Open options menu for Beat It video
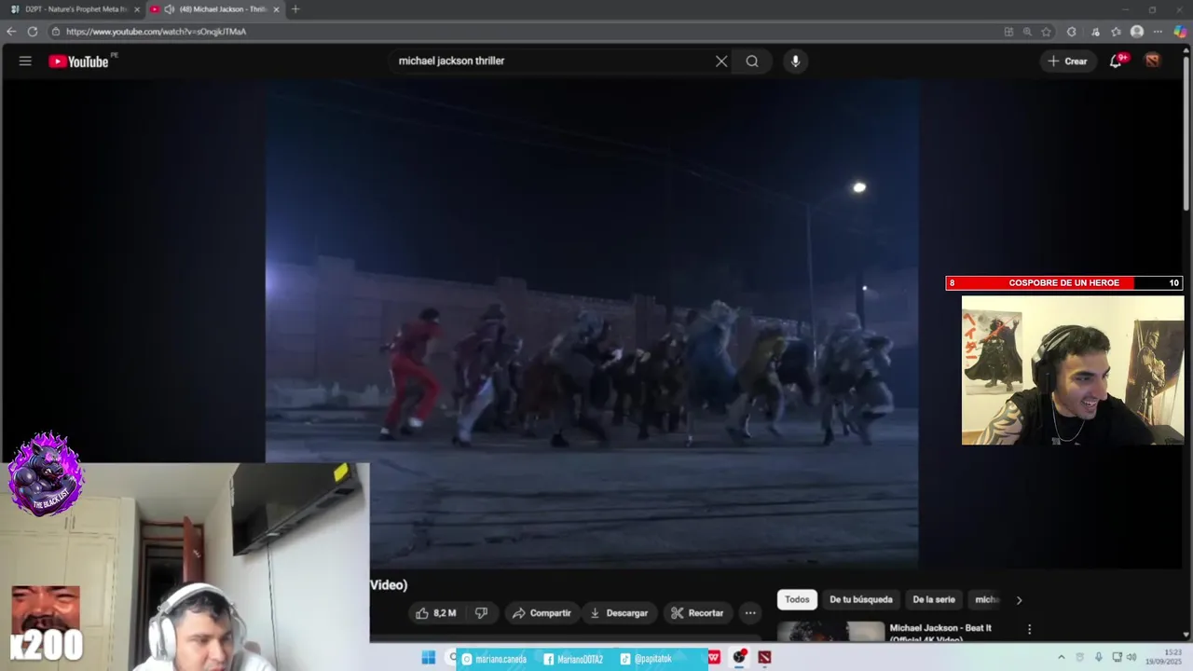This screenshot has width=1193, height=671. click(x=1029, y=630)
